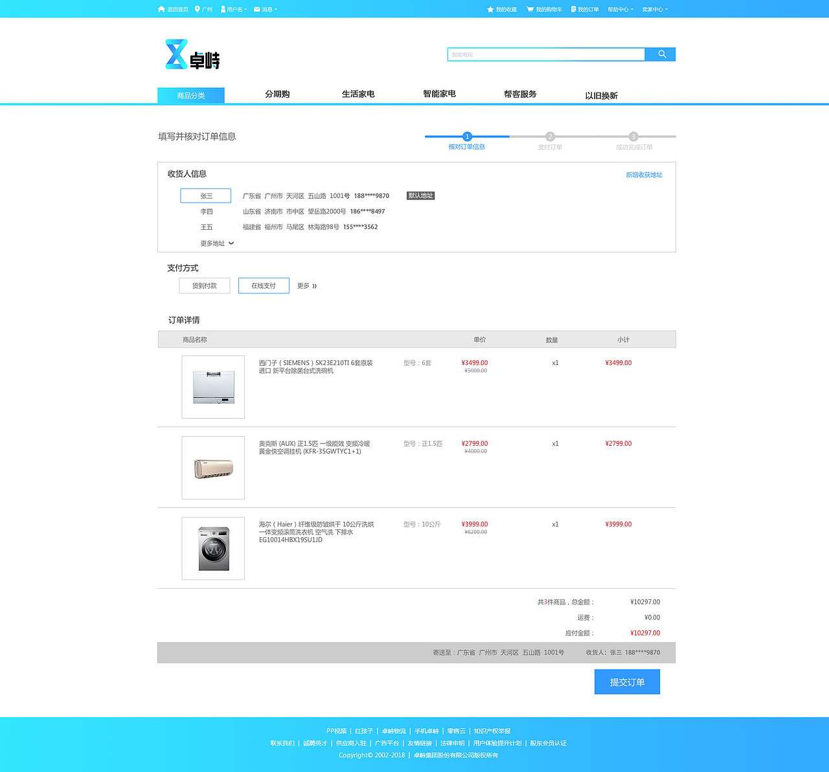
Task: Click the 西门子 SIEMENS product title
Action: (316, 367)
